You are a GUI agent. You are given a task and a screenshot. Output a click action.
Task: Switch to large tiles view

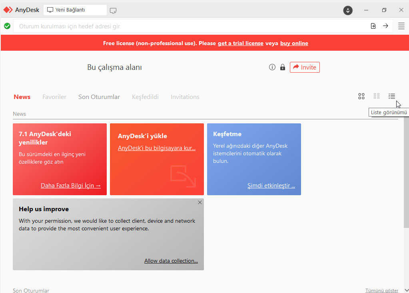[x=361, y=96]
